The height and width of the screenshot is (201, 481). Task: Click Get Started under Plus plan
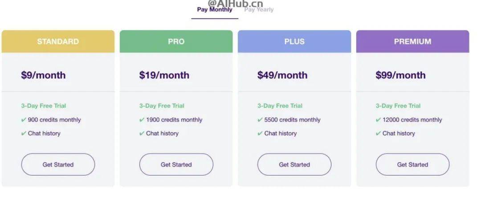pos(294,164)
